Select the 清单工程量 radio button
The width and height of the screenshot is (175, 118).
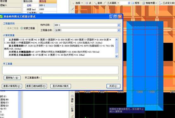point(11,28)
